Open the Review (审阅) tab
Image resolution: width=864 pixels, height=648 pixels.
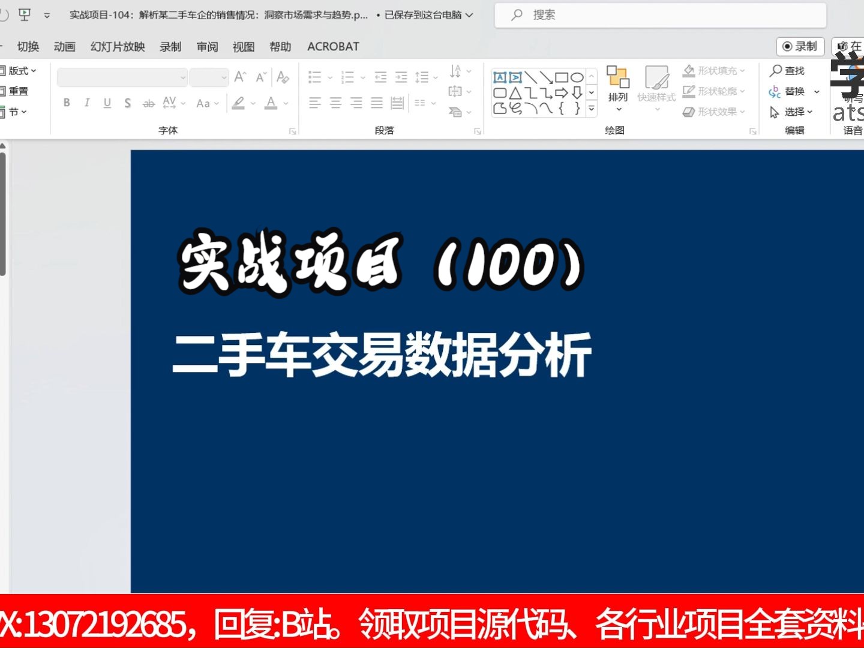pyautogui.click(x=208, y=46)
